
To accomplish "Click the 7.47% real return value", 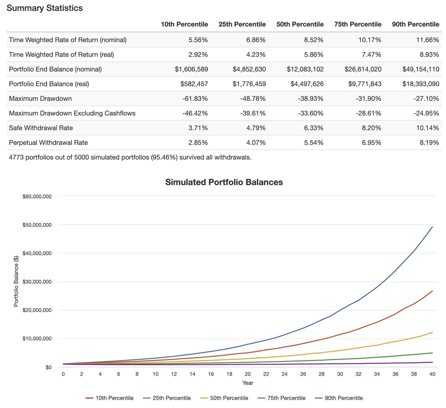I will pyautogui.click(x=372, y=55).
